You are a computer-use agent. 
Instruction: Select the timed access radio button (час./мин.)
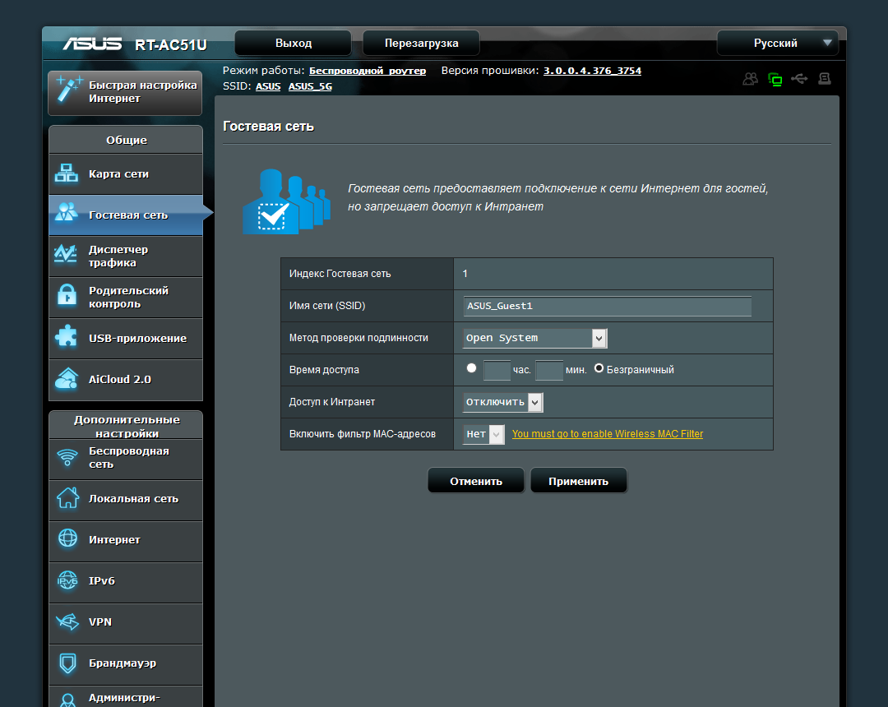[471, 368]
